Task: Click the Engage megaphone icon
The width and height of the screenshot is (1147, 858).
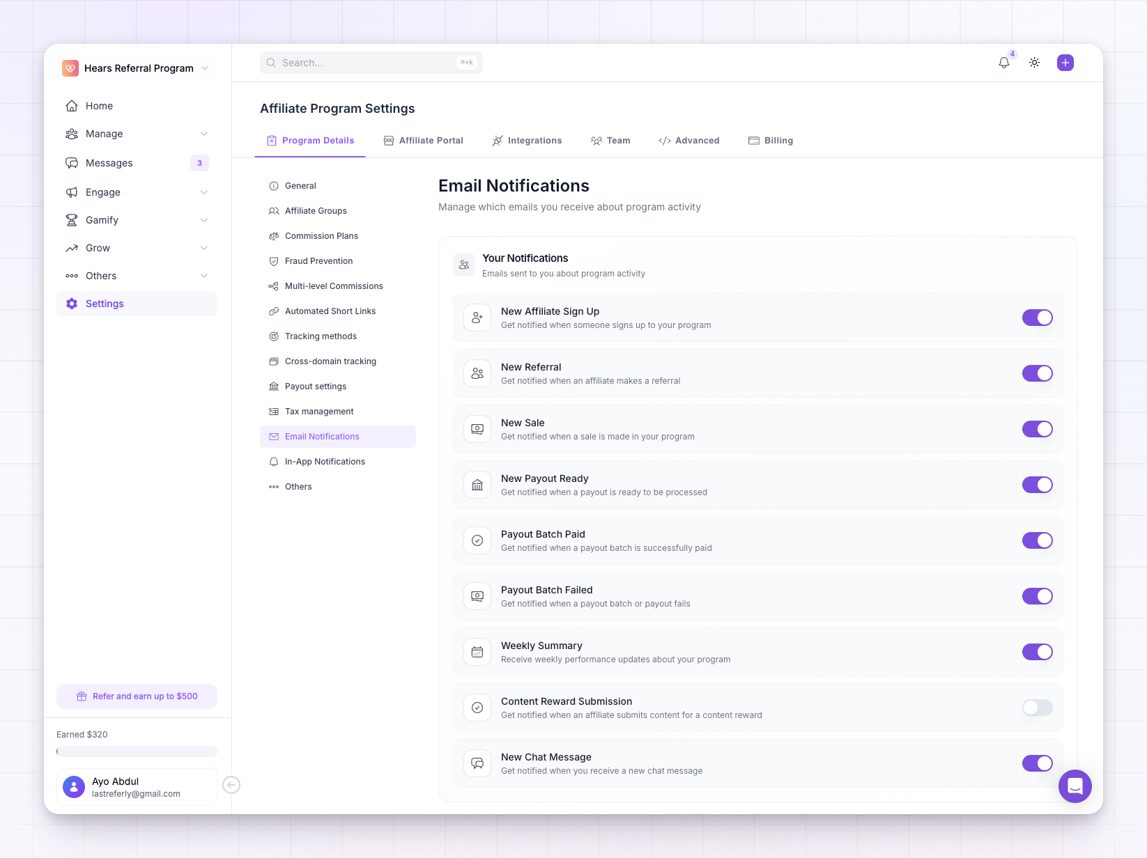Action: pos(72,192)
